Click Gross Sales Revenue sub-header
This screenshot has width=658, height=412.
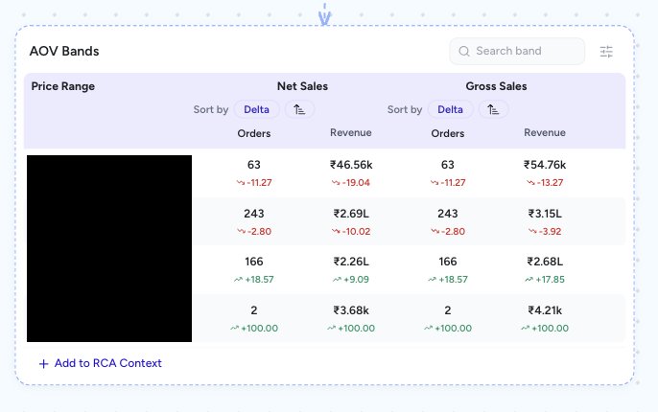(545, 133)
